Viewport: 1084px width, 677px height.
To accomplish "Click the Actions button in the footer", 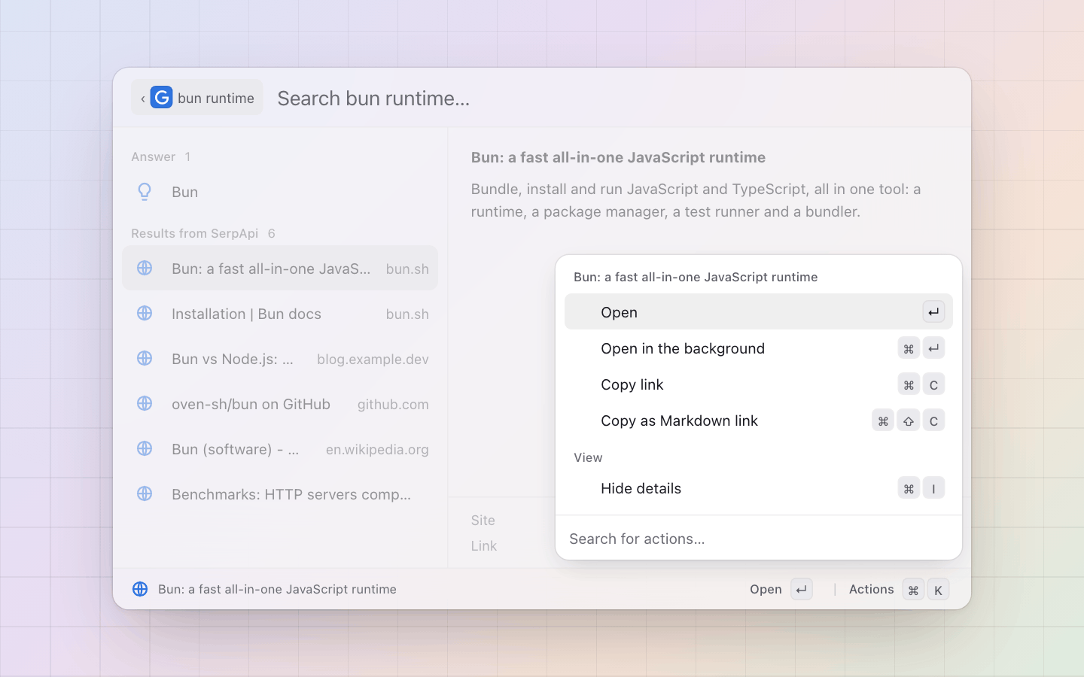I will 899,590.
